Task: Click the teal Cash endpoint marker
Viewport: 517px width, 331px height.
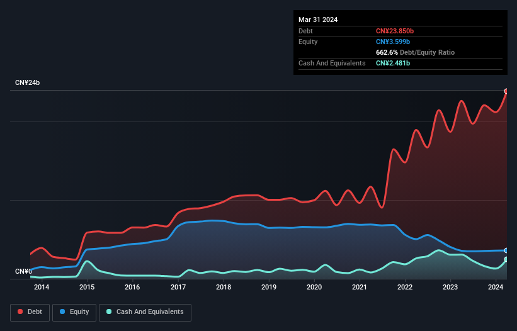Action: coord(506,259)
